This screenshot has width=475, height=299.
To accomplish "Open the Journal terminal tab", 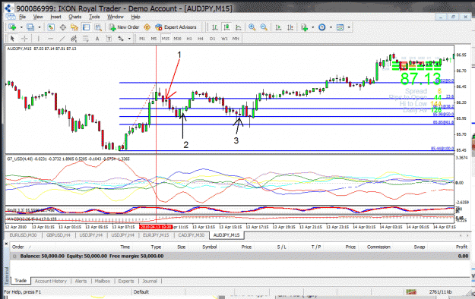I will [x=150, y=281].
